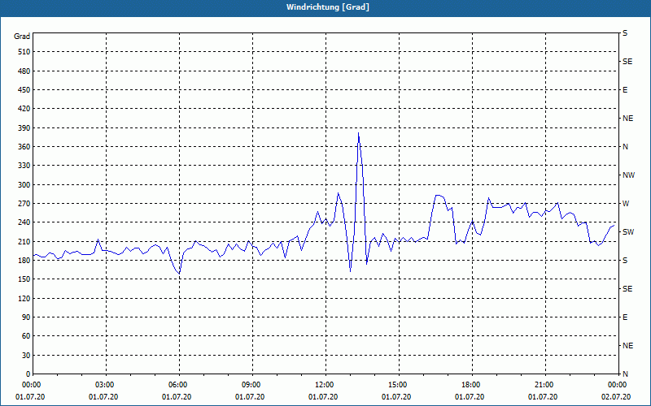Select the 210 left axis value

coord(24,241)
